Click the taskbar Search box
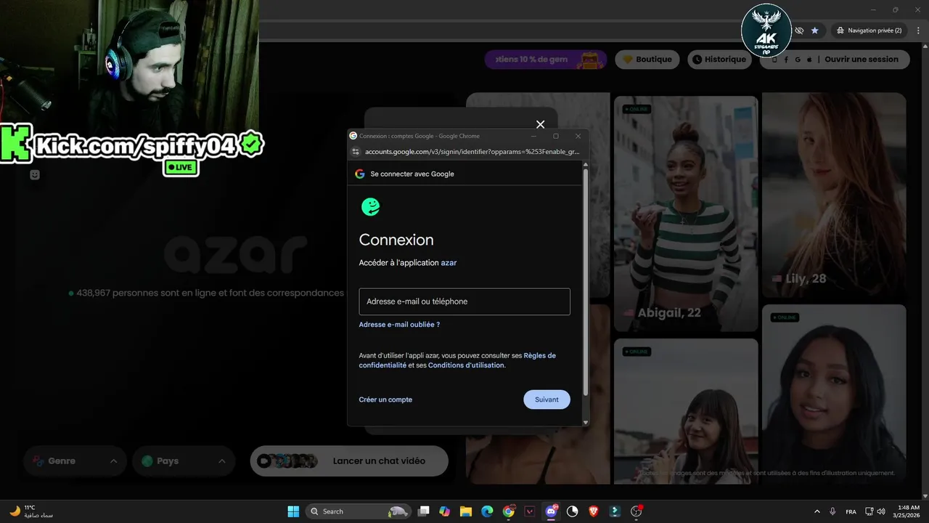The image size is (929, 523). tap(358, 511)
